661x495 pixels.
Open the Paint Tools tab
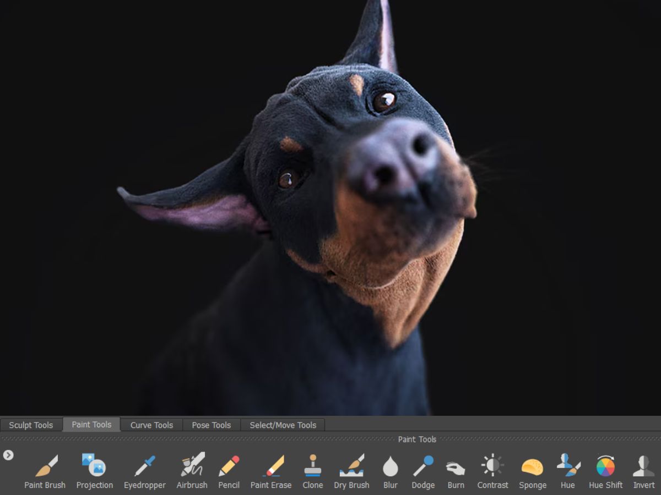[91, 425]
